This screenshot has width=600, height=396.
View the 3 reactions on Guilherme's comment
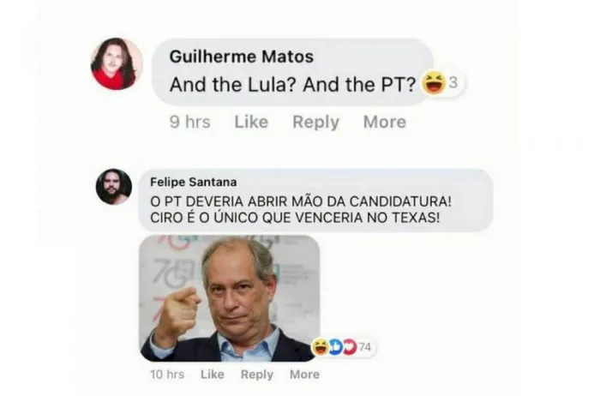[453, 82]
